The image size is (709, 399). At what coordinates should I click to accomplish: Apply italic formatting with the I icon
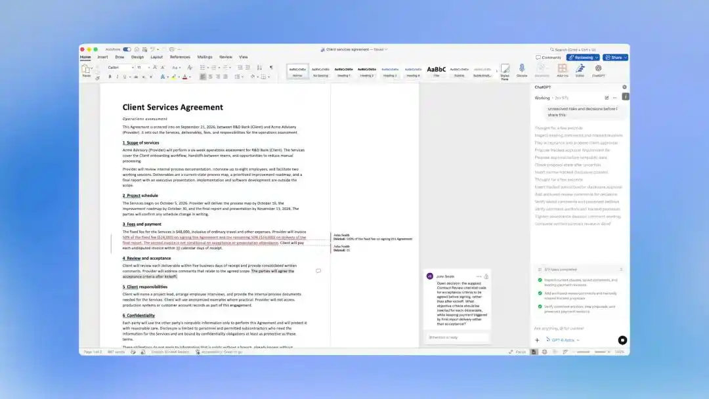coord(117,77)
